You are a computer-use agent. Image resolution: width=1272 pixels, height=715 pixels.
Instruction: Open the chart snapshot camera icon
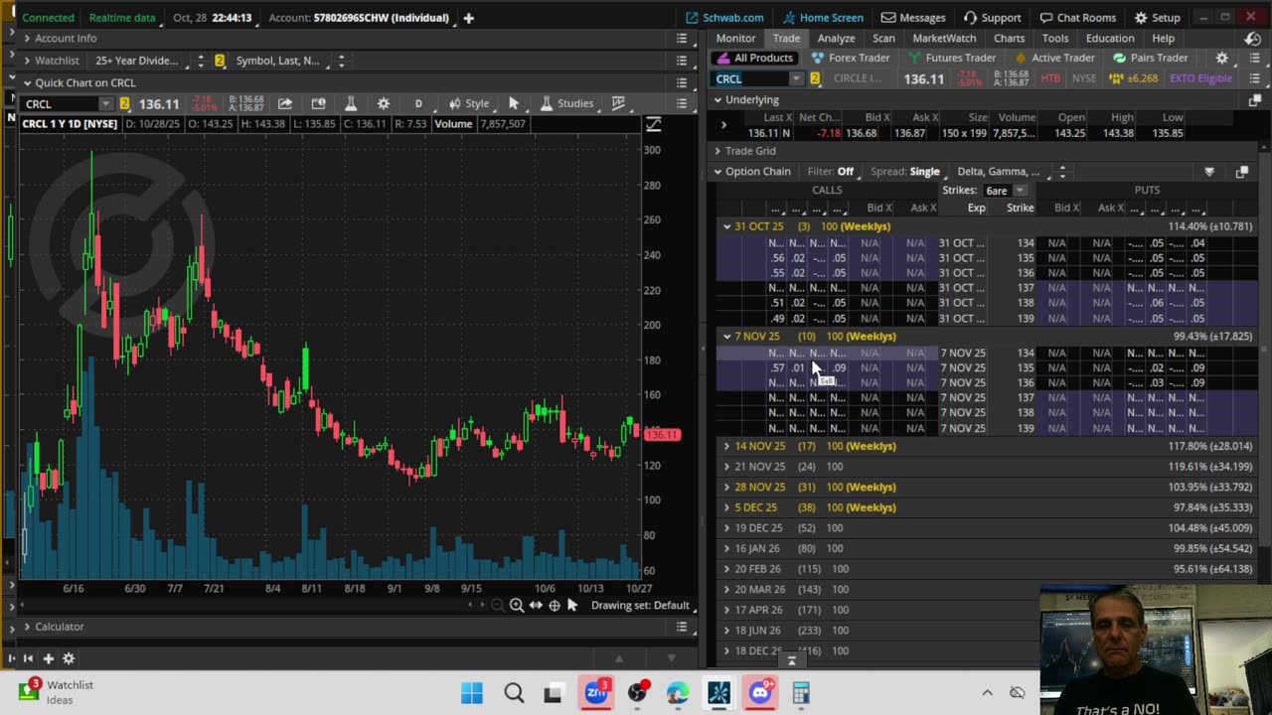318,103
